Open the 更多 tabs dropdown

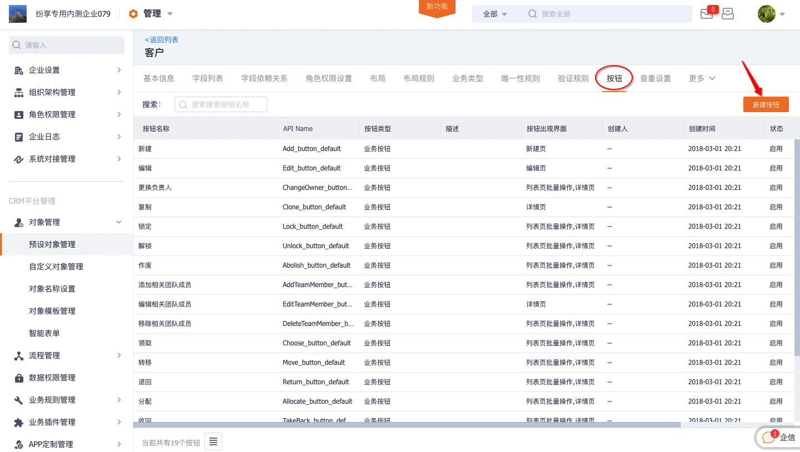click(702, 78)
